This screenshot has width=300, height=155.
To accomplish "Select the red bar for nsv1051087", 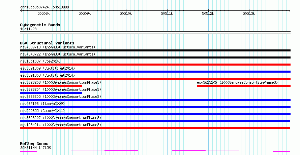I will pos(155,65).
